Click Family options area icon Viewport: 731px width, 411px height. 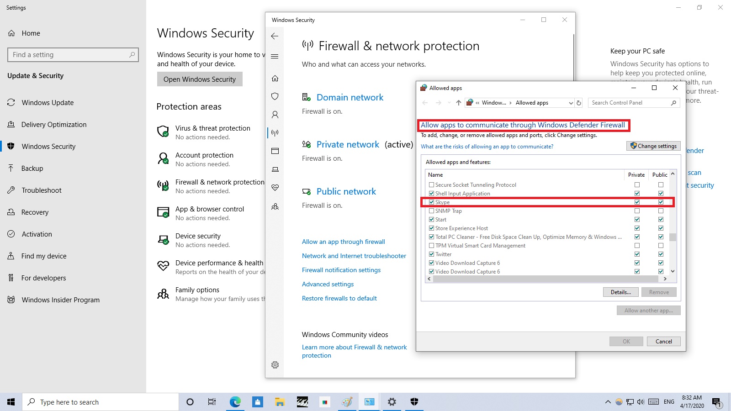[x=163, y=294]
